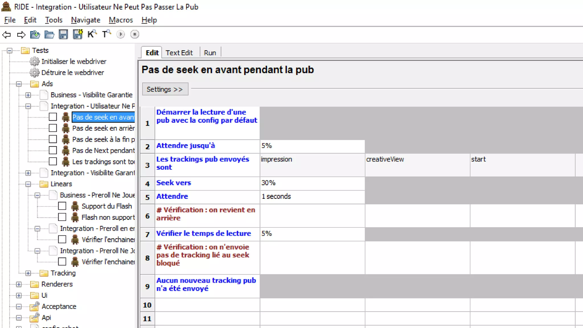The height and width of the screenshot is (328, 583).
Task: Go back with the left arrow toolbar icon
Action: click(x=7, y=34)
